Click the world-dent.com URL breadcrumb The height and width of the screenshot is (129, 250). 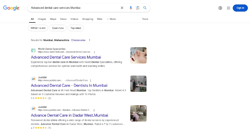tap(65, 52)
